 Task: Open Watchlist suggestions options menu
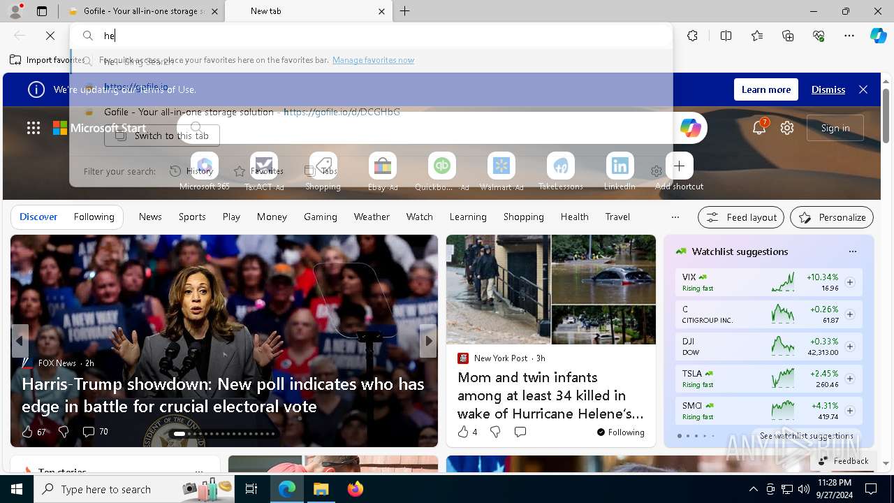[852, 251]
